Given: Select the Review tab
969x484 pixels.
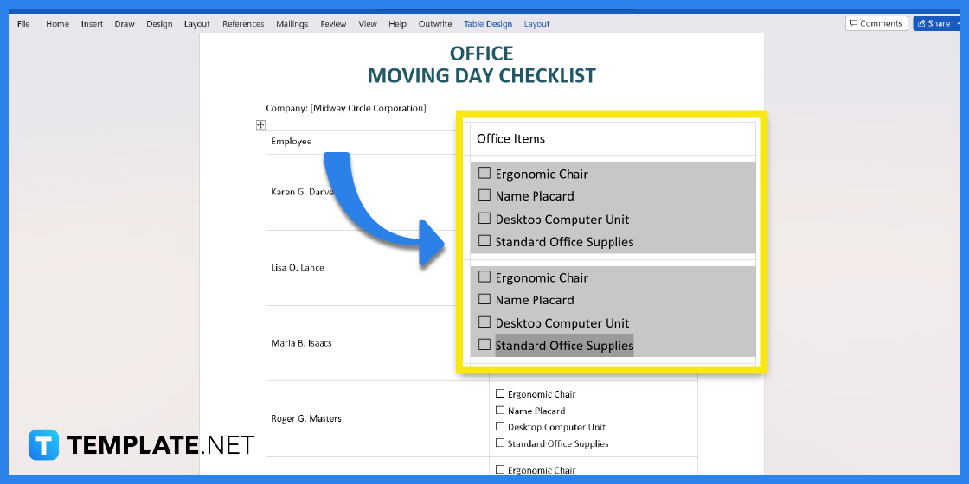Looking at the screenshot, I should (x=333, y=24).
